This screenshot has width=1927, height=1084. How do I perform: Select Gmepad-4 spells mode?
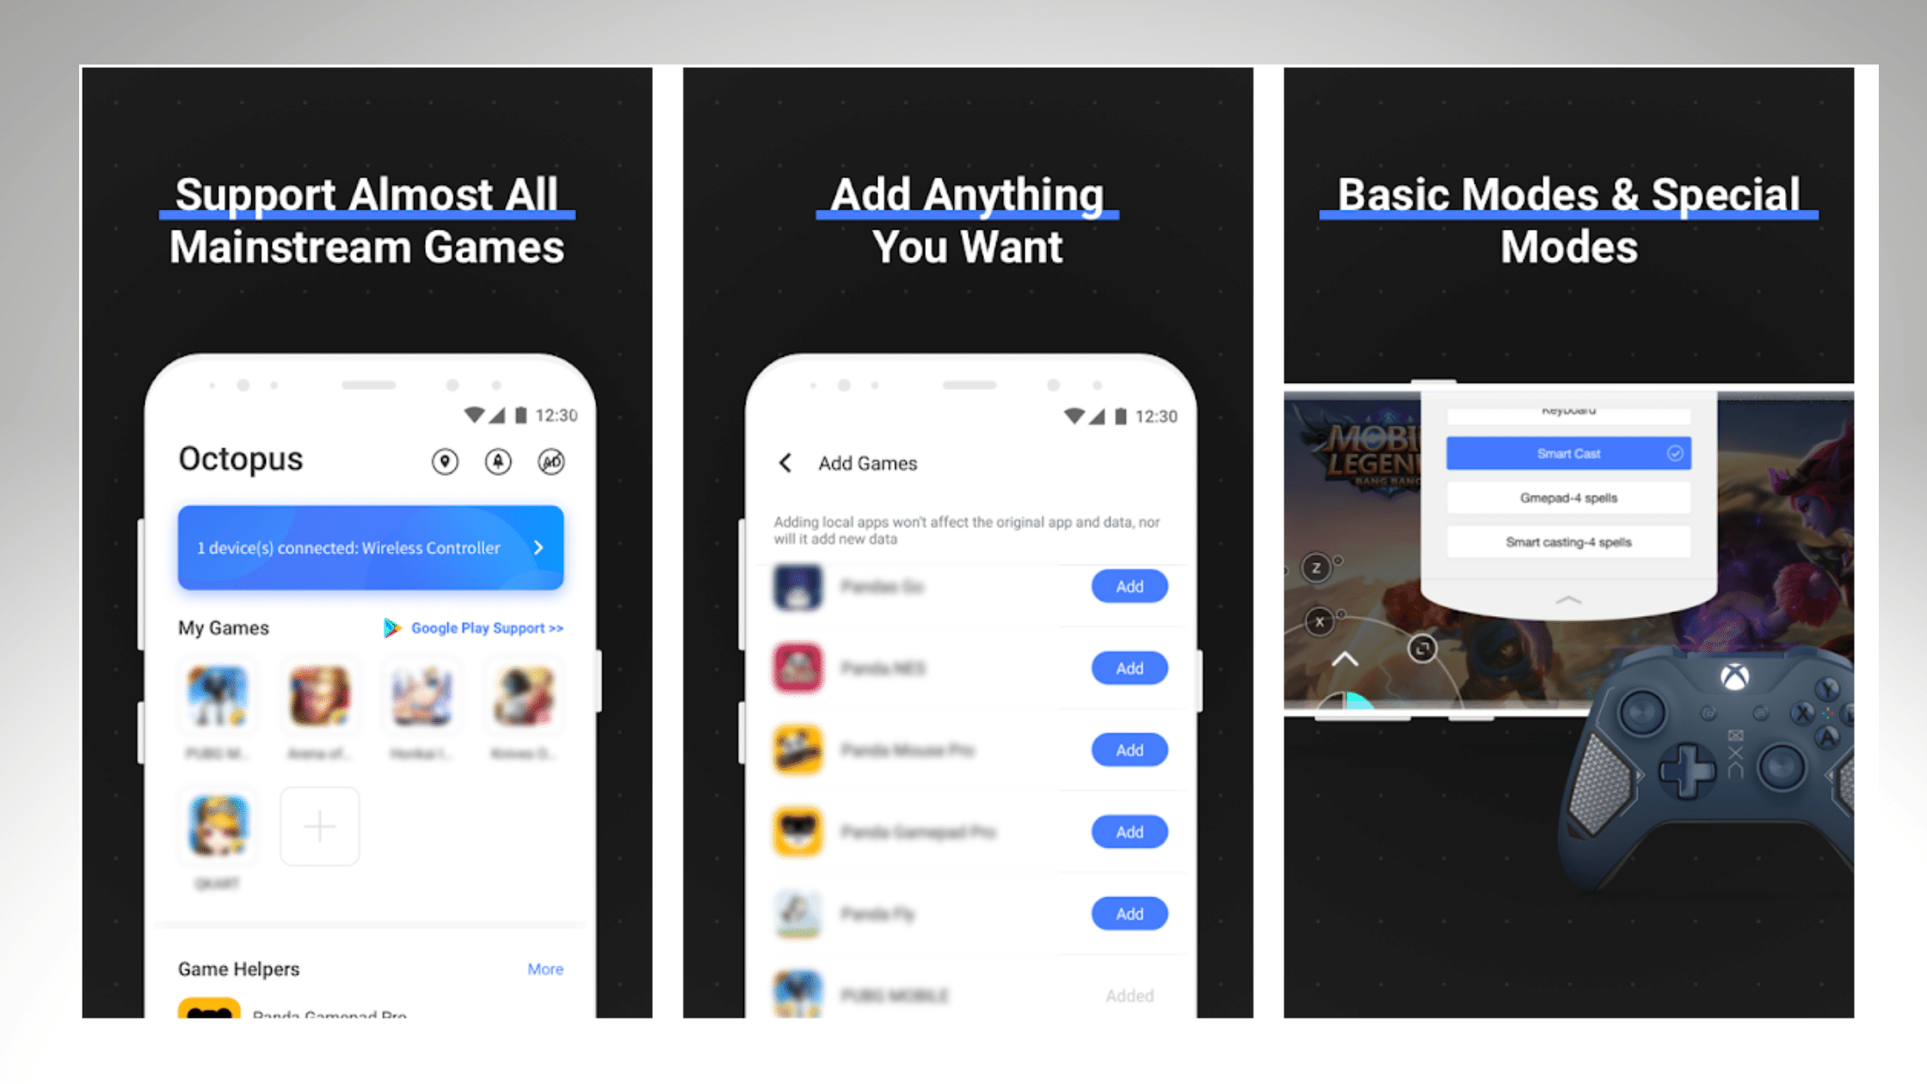(1568, 497)
